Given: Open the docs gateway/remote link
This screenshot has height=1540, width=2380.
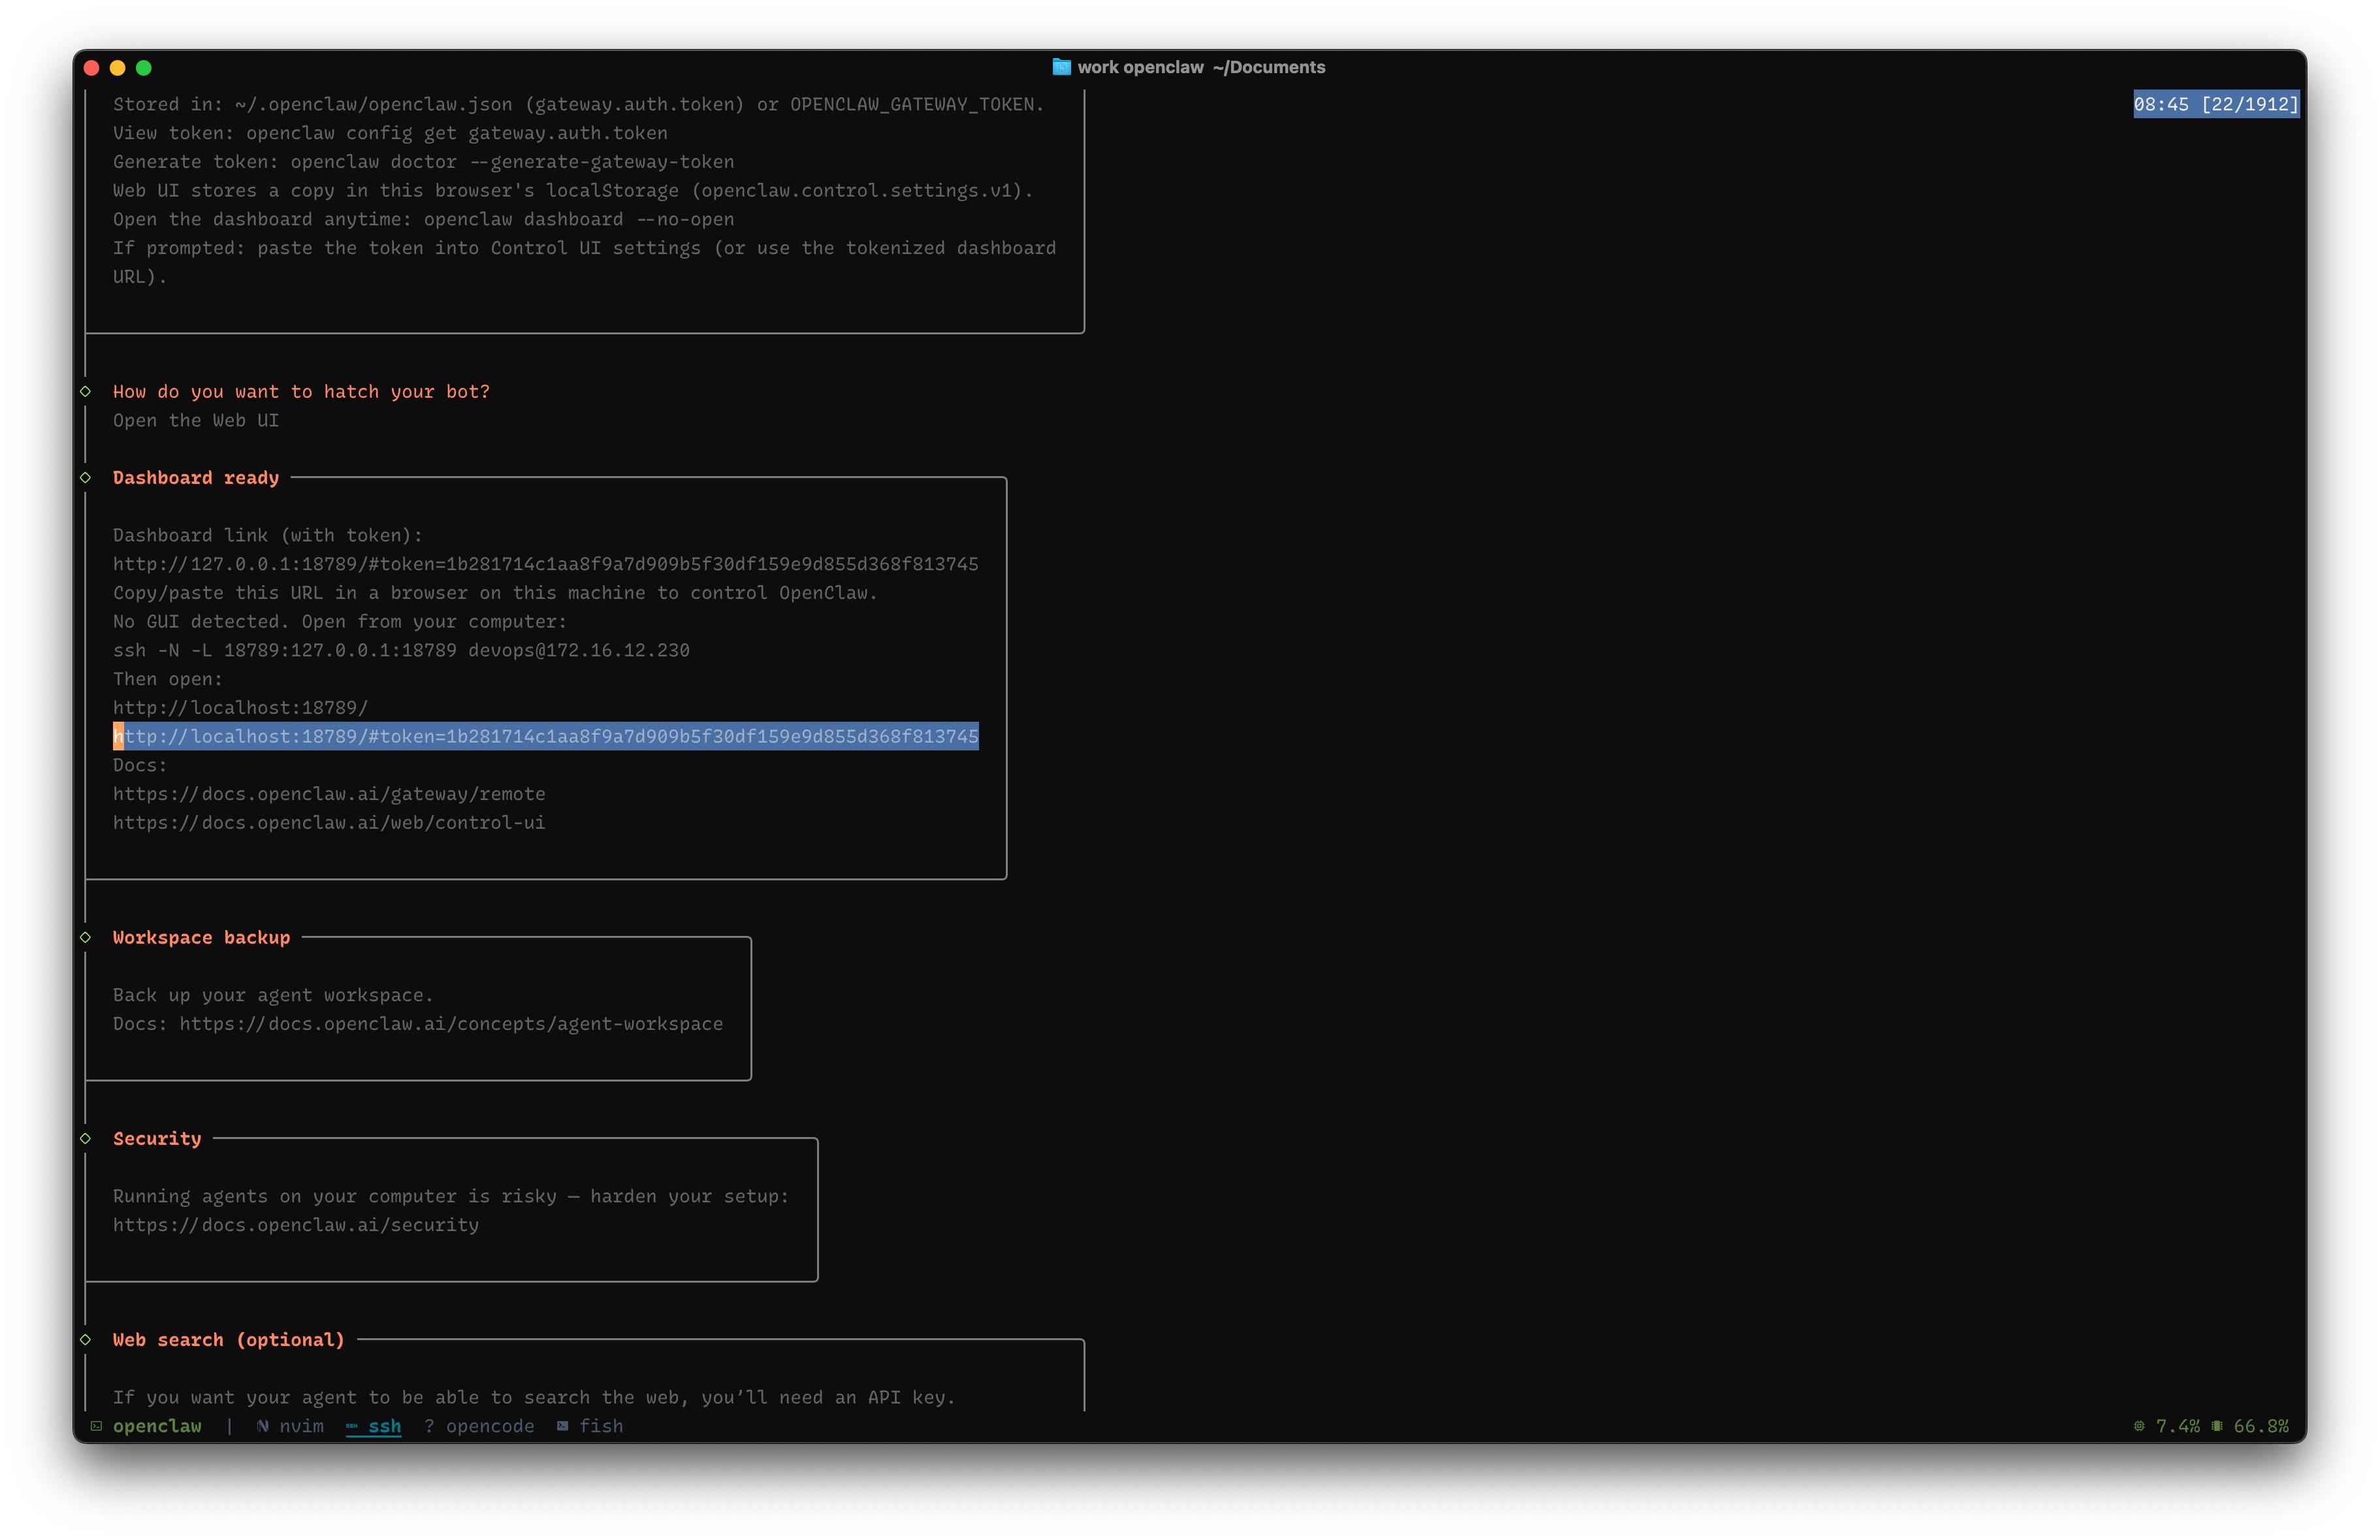Looking at the screenshot, I should point(329,794).
